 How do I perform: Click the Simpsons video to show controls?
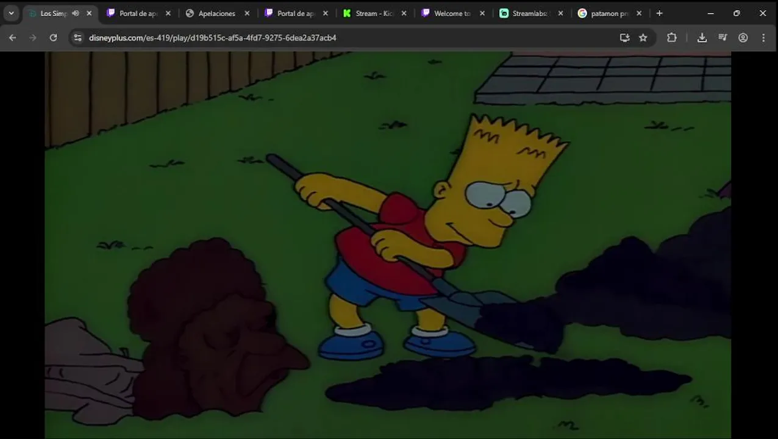[388, 244]
